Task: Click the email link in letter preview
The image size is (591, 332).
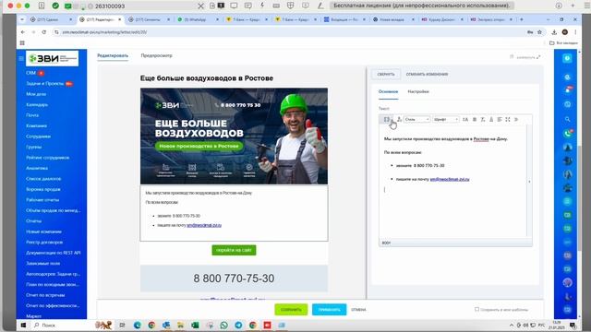Action: click(x=204, y=225)
